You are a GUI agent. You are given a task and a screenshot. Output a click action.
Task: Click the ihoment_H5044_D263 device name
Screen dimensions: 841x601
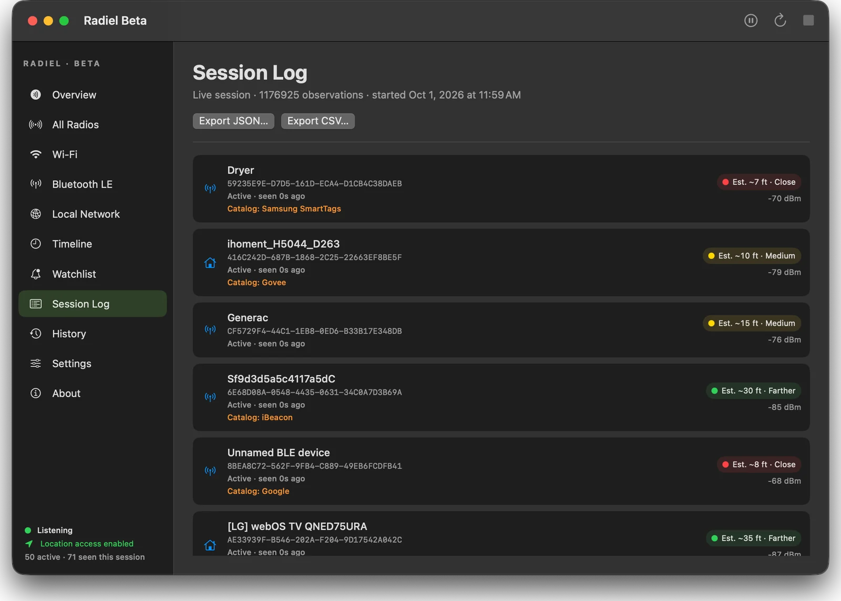283,244
